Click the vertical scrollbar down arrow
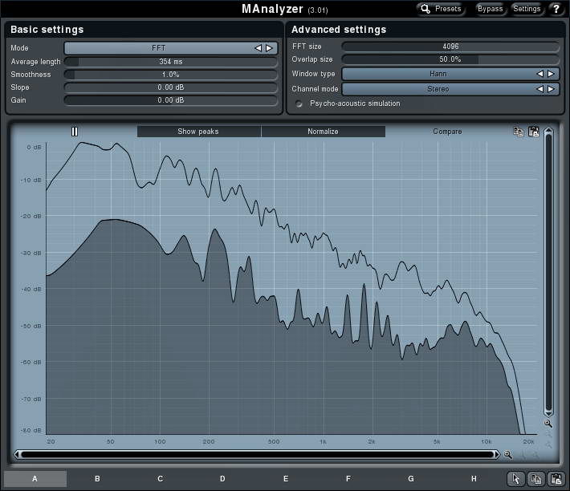This screenshot has width=570, height=491. pyautogui.click(x=548, y=413)
